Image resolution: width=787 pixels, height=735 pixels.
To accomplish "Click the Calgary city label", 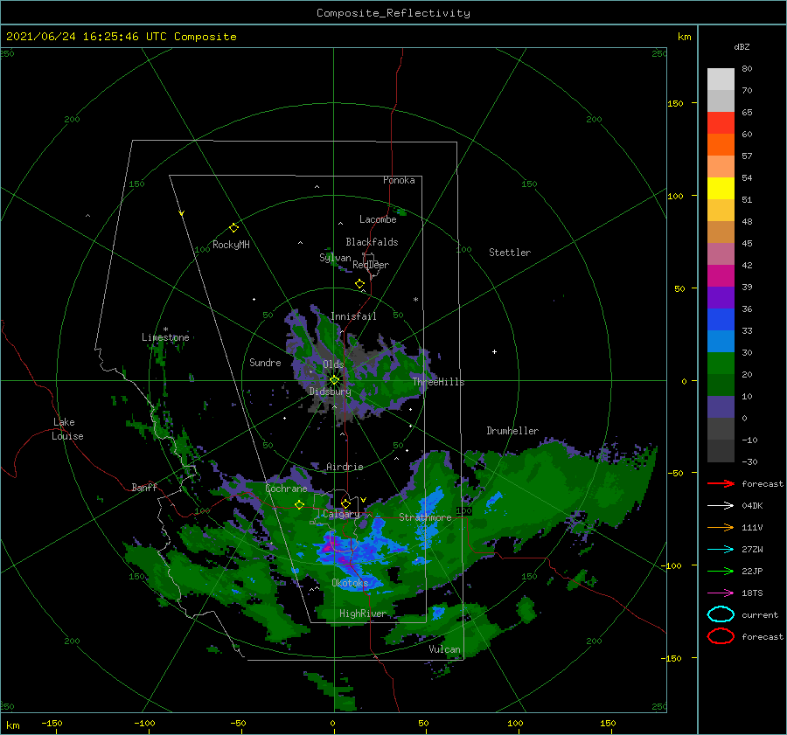I will point(341,514).
